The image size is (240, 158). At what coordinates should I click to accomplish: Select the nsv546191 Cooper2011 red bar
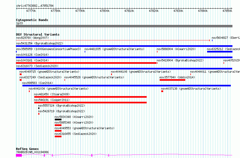(x=90, y=103)
